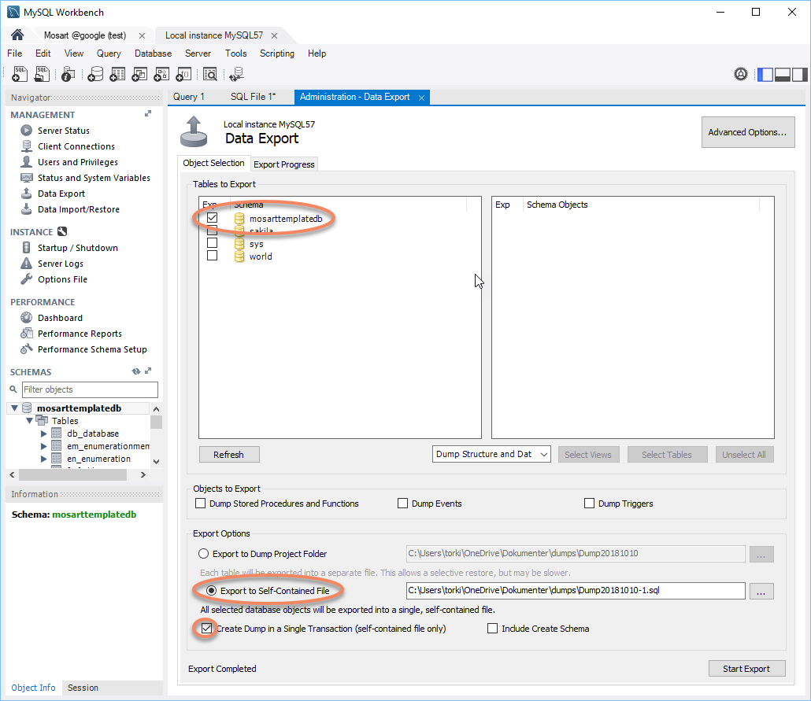Open Advanced Options for the export

(x=747, y=132)
